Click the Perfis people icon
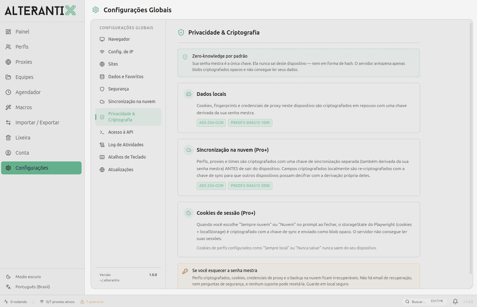 8,47
